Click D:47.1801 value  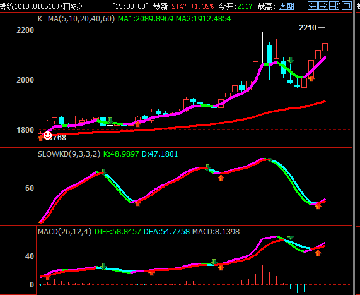(x=160, y=154)
